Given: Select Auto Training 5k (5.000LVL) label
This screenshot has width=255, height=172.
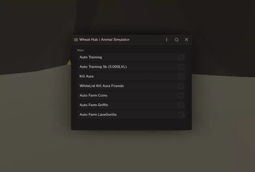Looking at the screenshot, I should pos(103,67).
